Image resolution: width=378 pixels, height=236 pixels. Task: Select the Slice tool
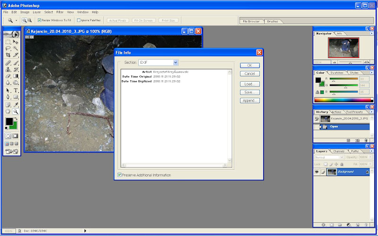point(16,55)
